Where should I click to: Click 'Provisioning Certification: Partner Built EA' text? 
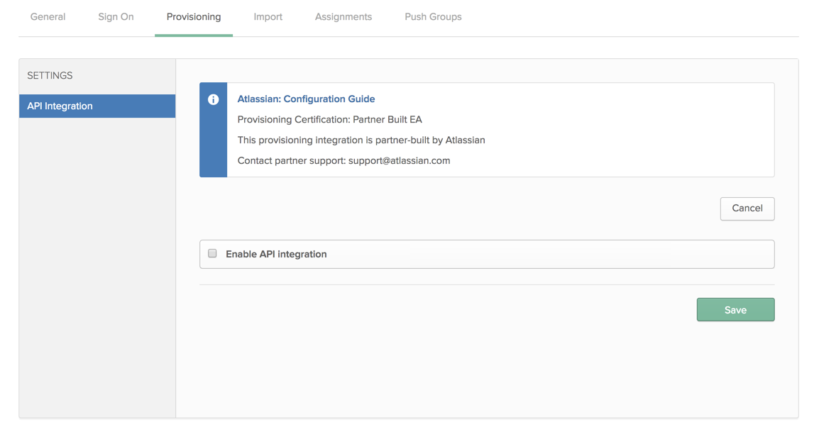pos(329,120)
